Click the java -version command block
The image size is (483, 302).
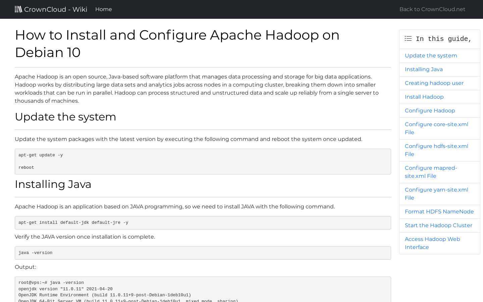pyautogui.click(x=203, y=253)
